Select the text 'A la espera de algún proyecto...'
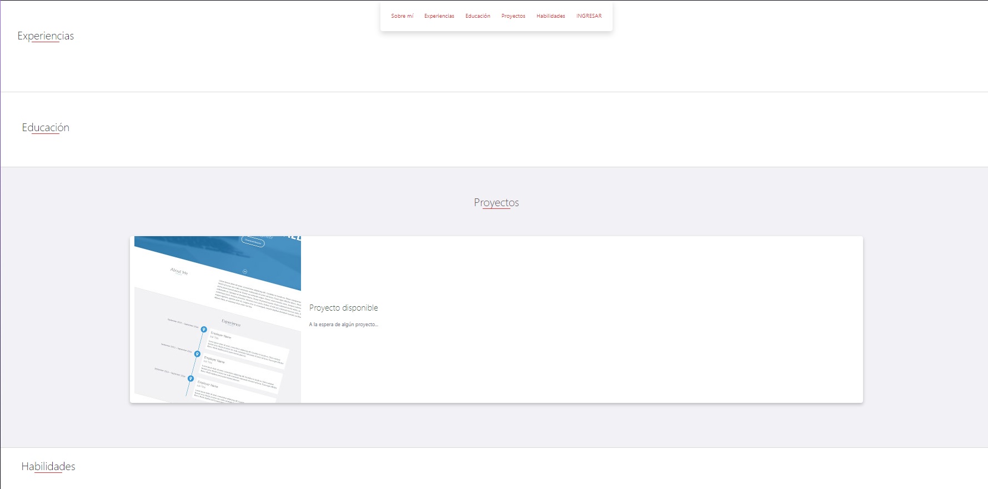 343,325
